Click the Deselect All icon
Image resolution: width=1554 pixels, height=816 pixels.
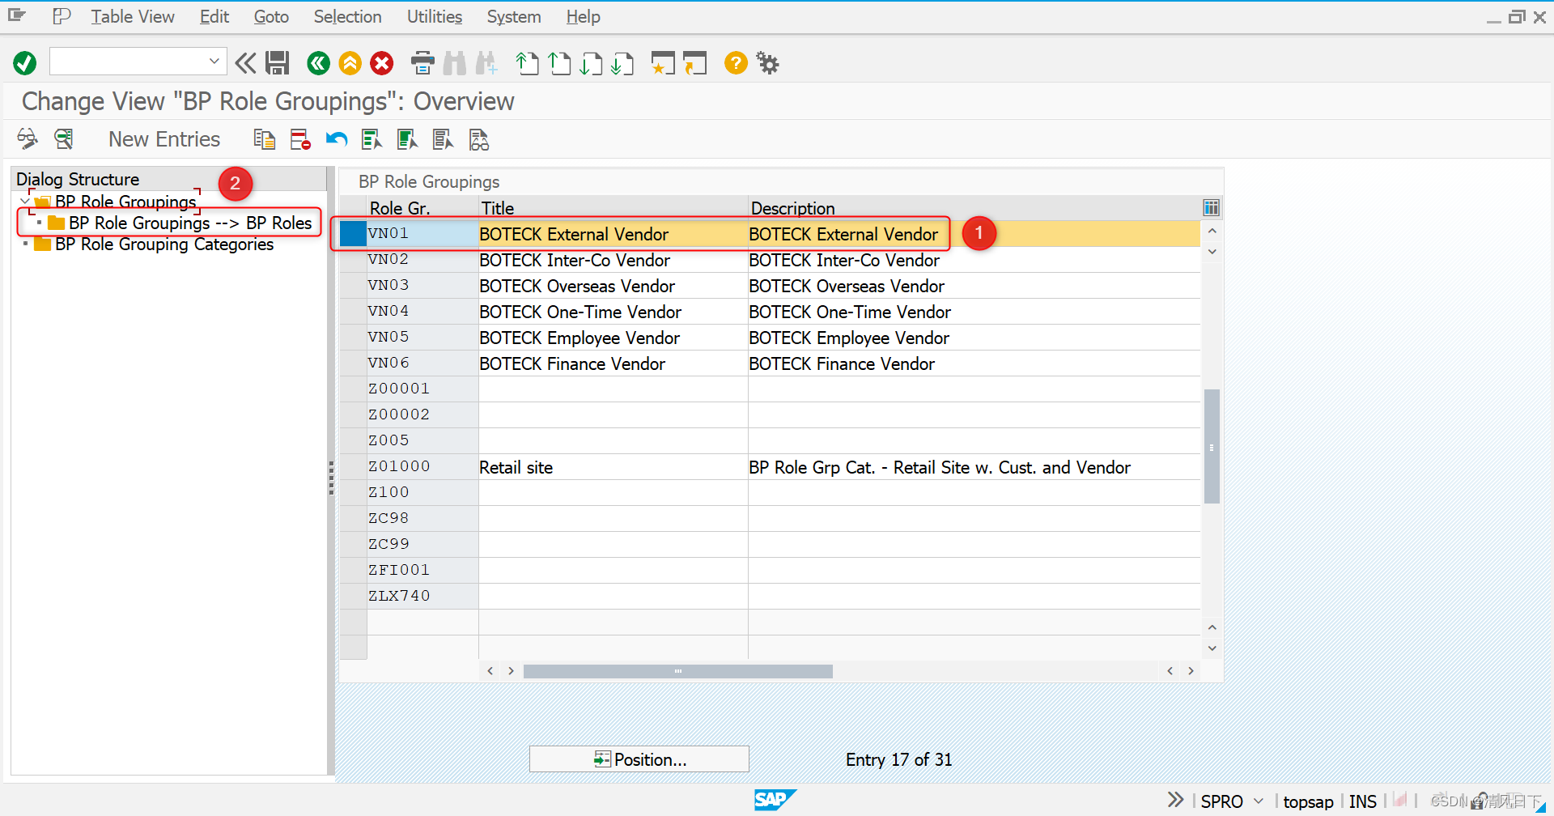click(x=443, y=139)
